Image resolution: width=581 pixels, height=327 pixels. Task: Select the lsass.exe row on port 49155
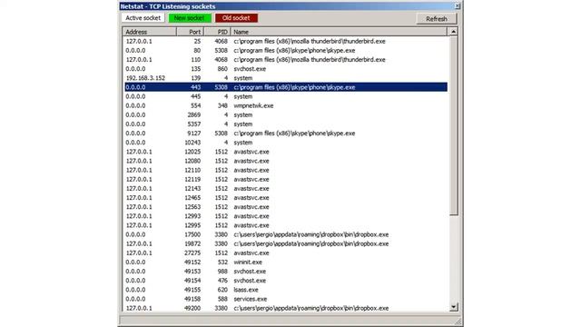click(286, 290)
